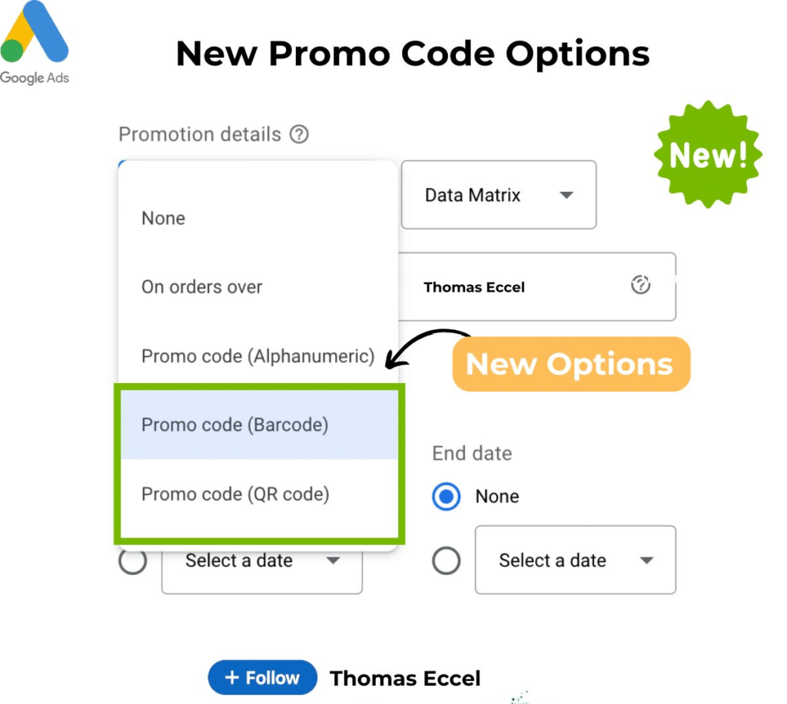Click the green New! badge
787x704 pixels.
click(x=707, y=155)
